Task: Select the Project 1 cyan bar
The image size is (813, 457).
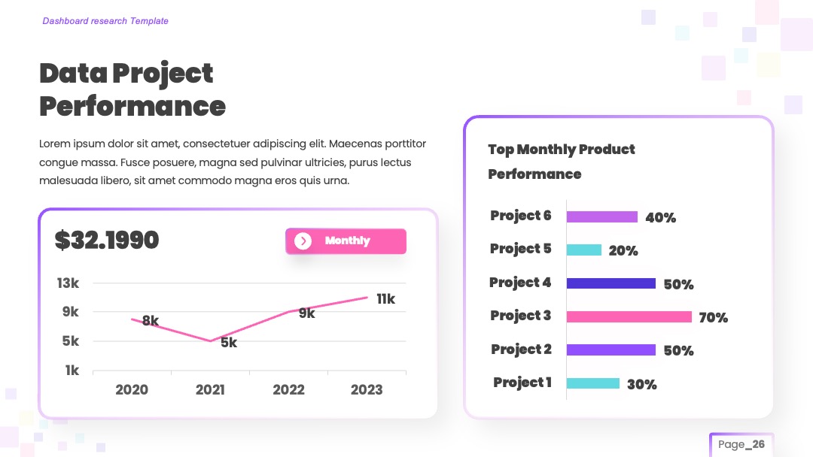Action: [x=593, y=383]
